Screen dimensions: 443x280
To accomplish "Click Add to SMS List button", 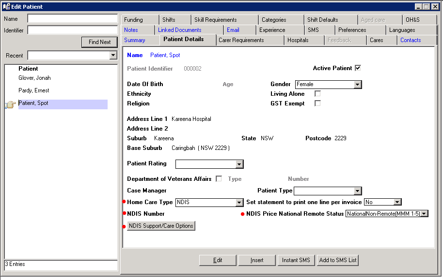I will click(338, 260).
